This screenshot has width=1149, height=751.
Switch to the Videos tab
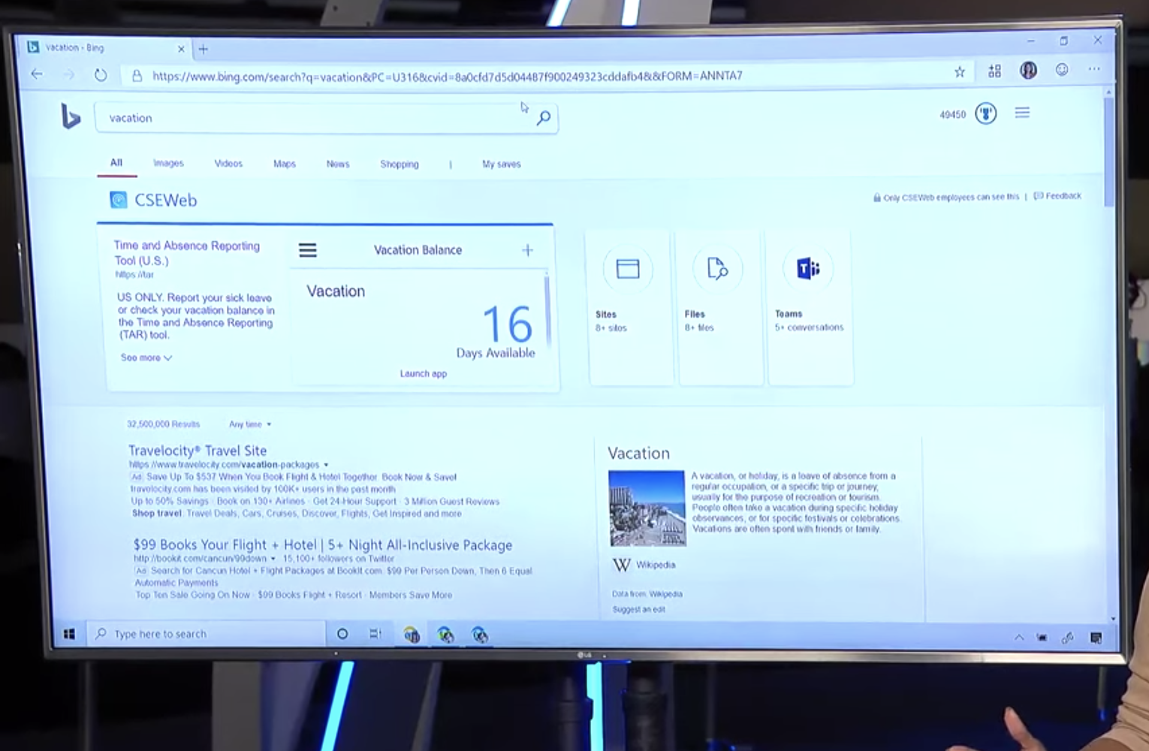pyautogui.click(x=228, y=163)
